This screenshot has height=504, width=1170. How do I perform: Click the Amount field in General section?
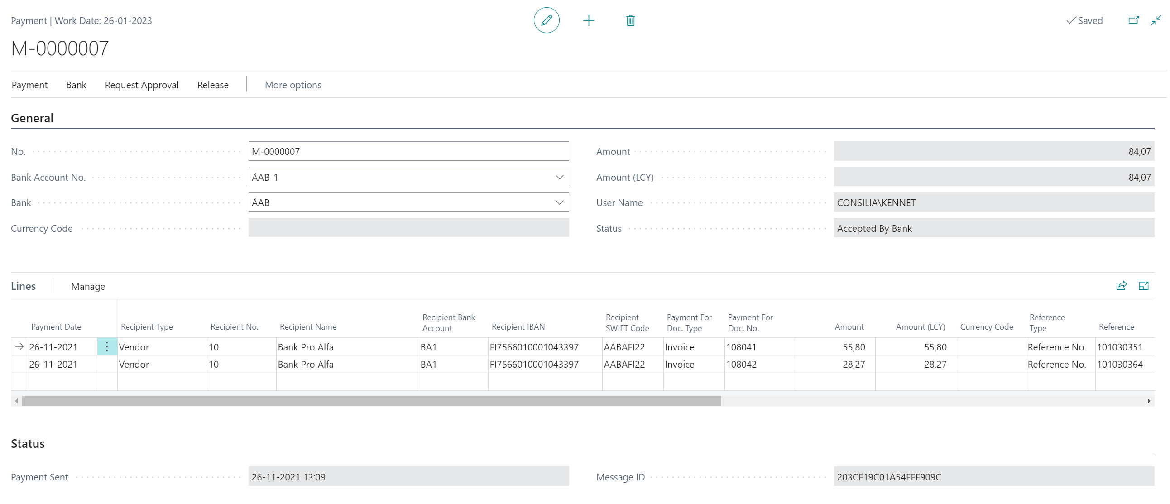point(994,151)
